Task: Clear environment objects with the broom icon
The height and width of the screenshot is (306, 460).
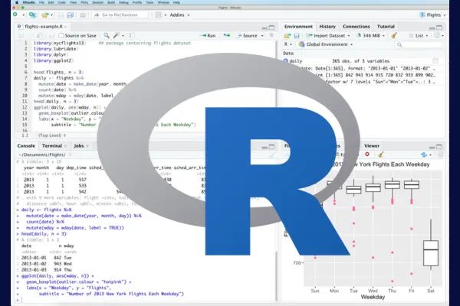Action: click(x=393, y=35)
